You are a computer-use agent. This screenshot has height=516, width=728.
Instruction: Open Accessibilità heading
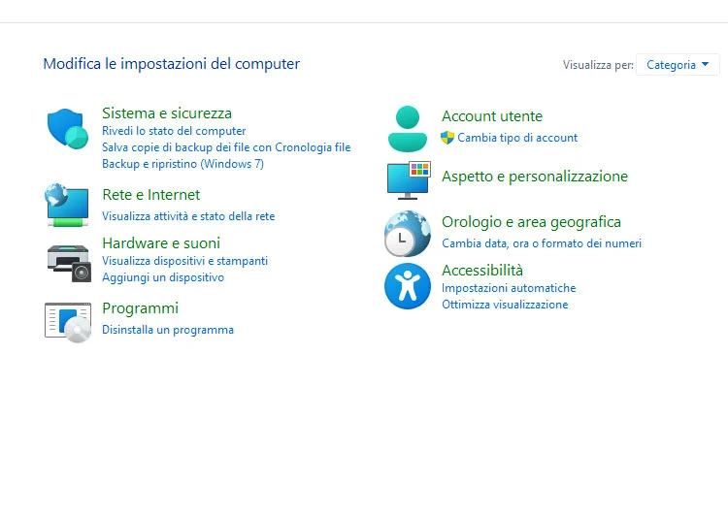point(482,270)
